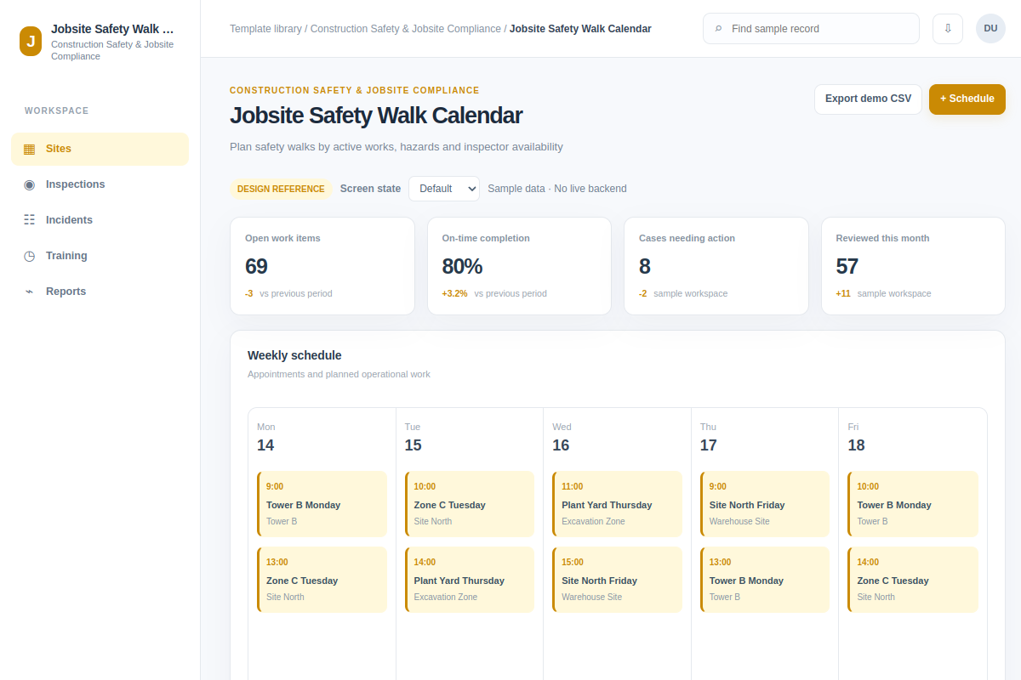Click 'Appointments and planned operational work' subtitle
The width and height of the screenshot is (1021, 680).
pyautogui.click(x=339, y=374)
